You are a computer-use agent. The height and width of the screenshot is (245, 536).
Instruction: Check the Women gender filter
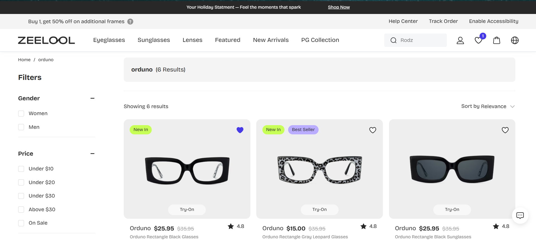(x=21, y=113)
